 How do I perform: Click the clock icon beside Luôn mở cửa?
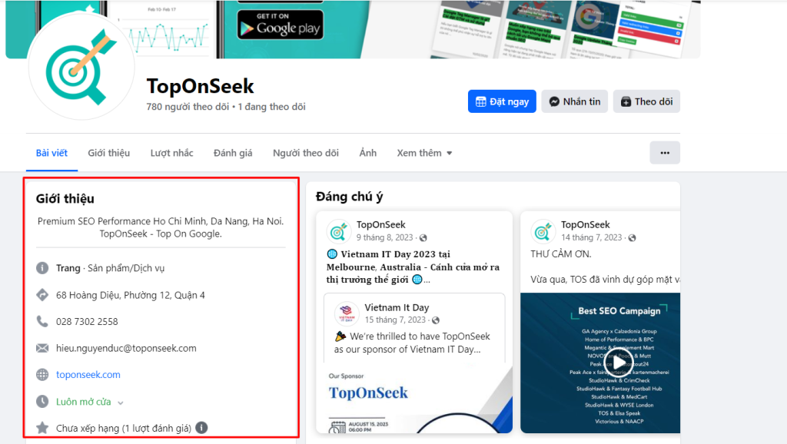pyautogui.click(x=42, y=402)
